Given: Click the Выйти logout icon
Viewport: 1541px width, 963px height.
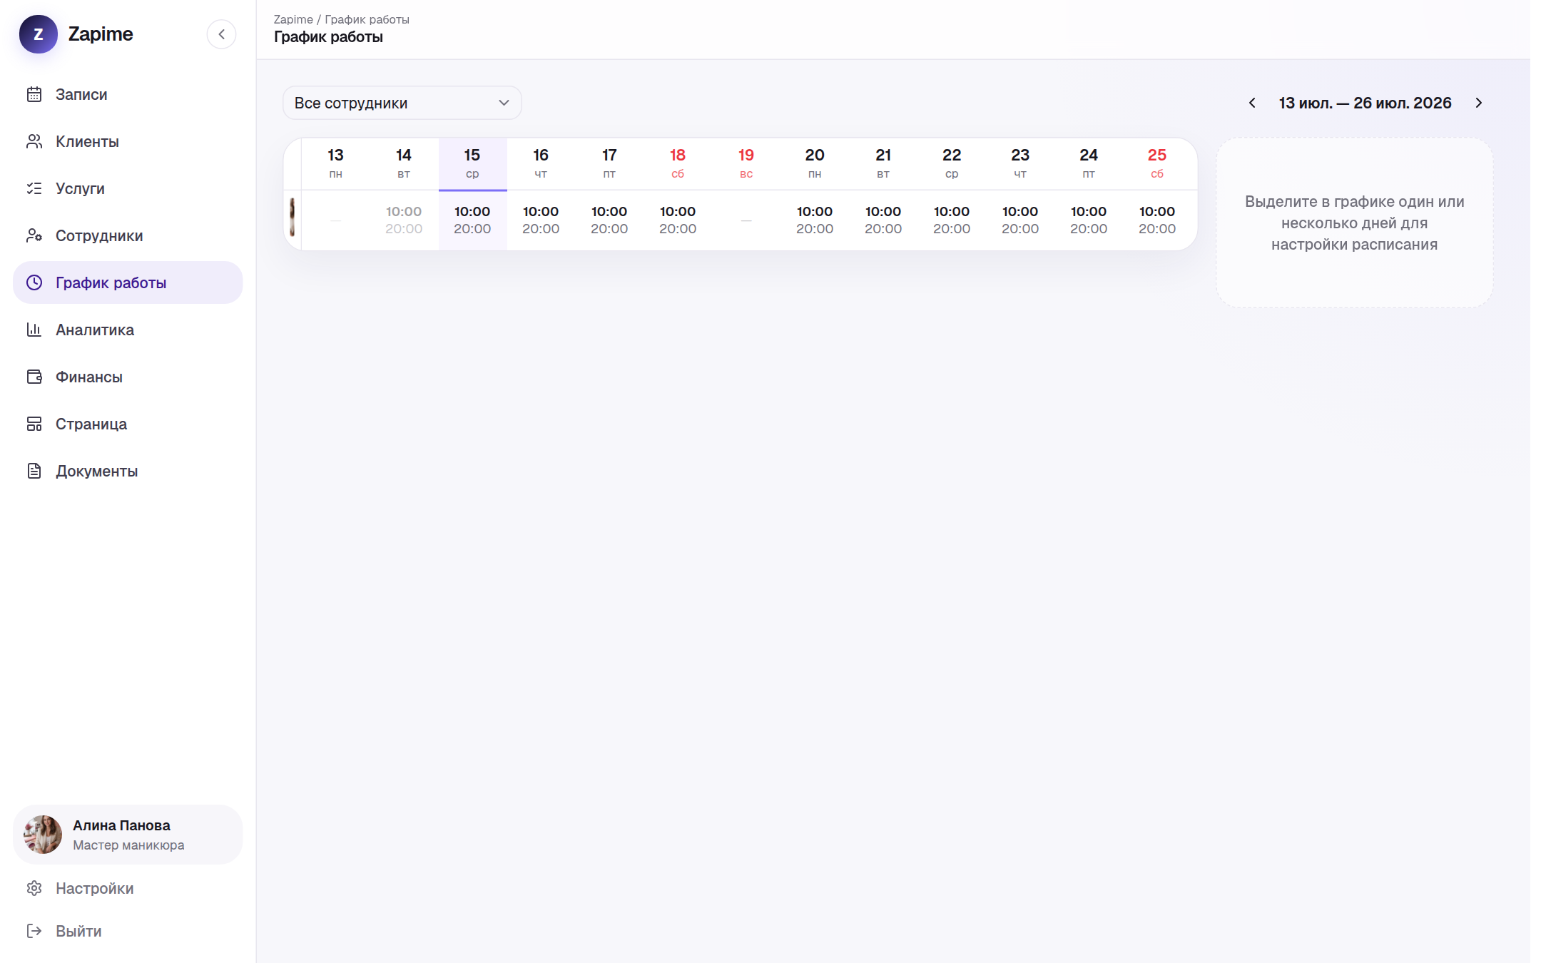Looking at the screenshot, I should (34, 931).
